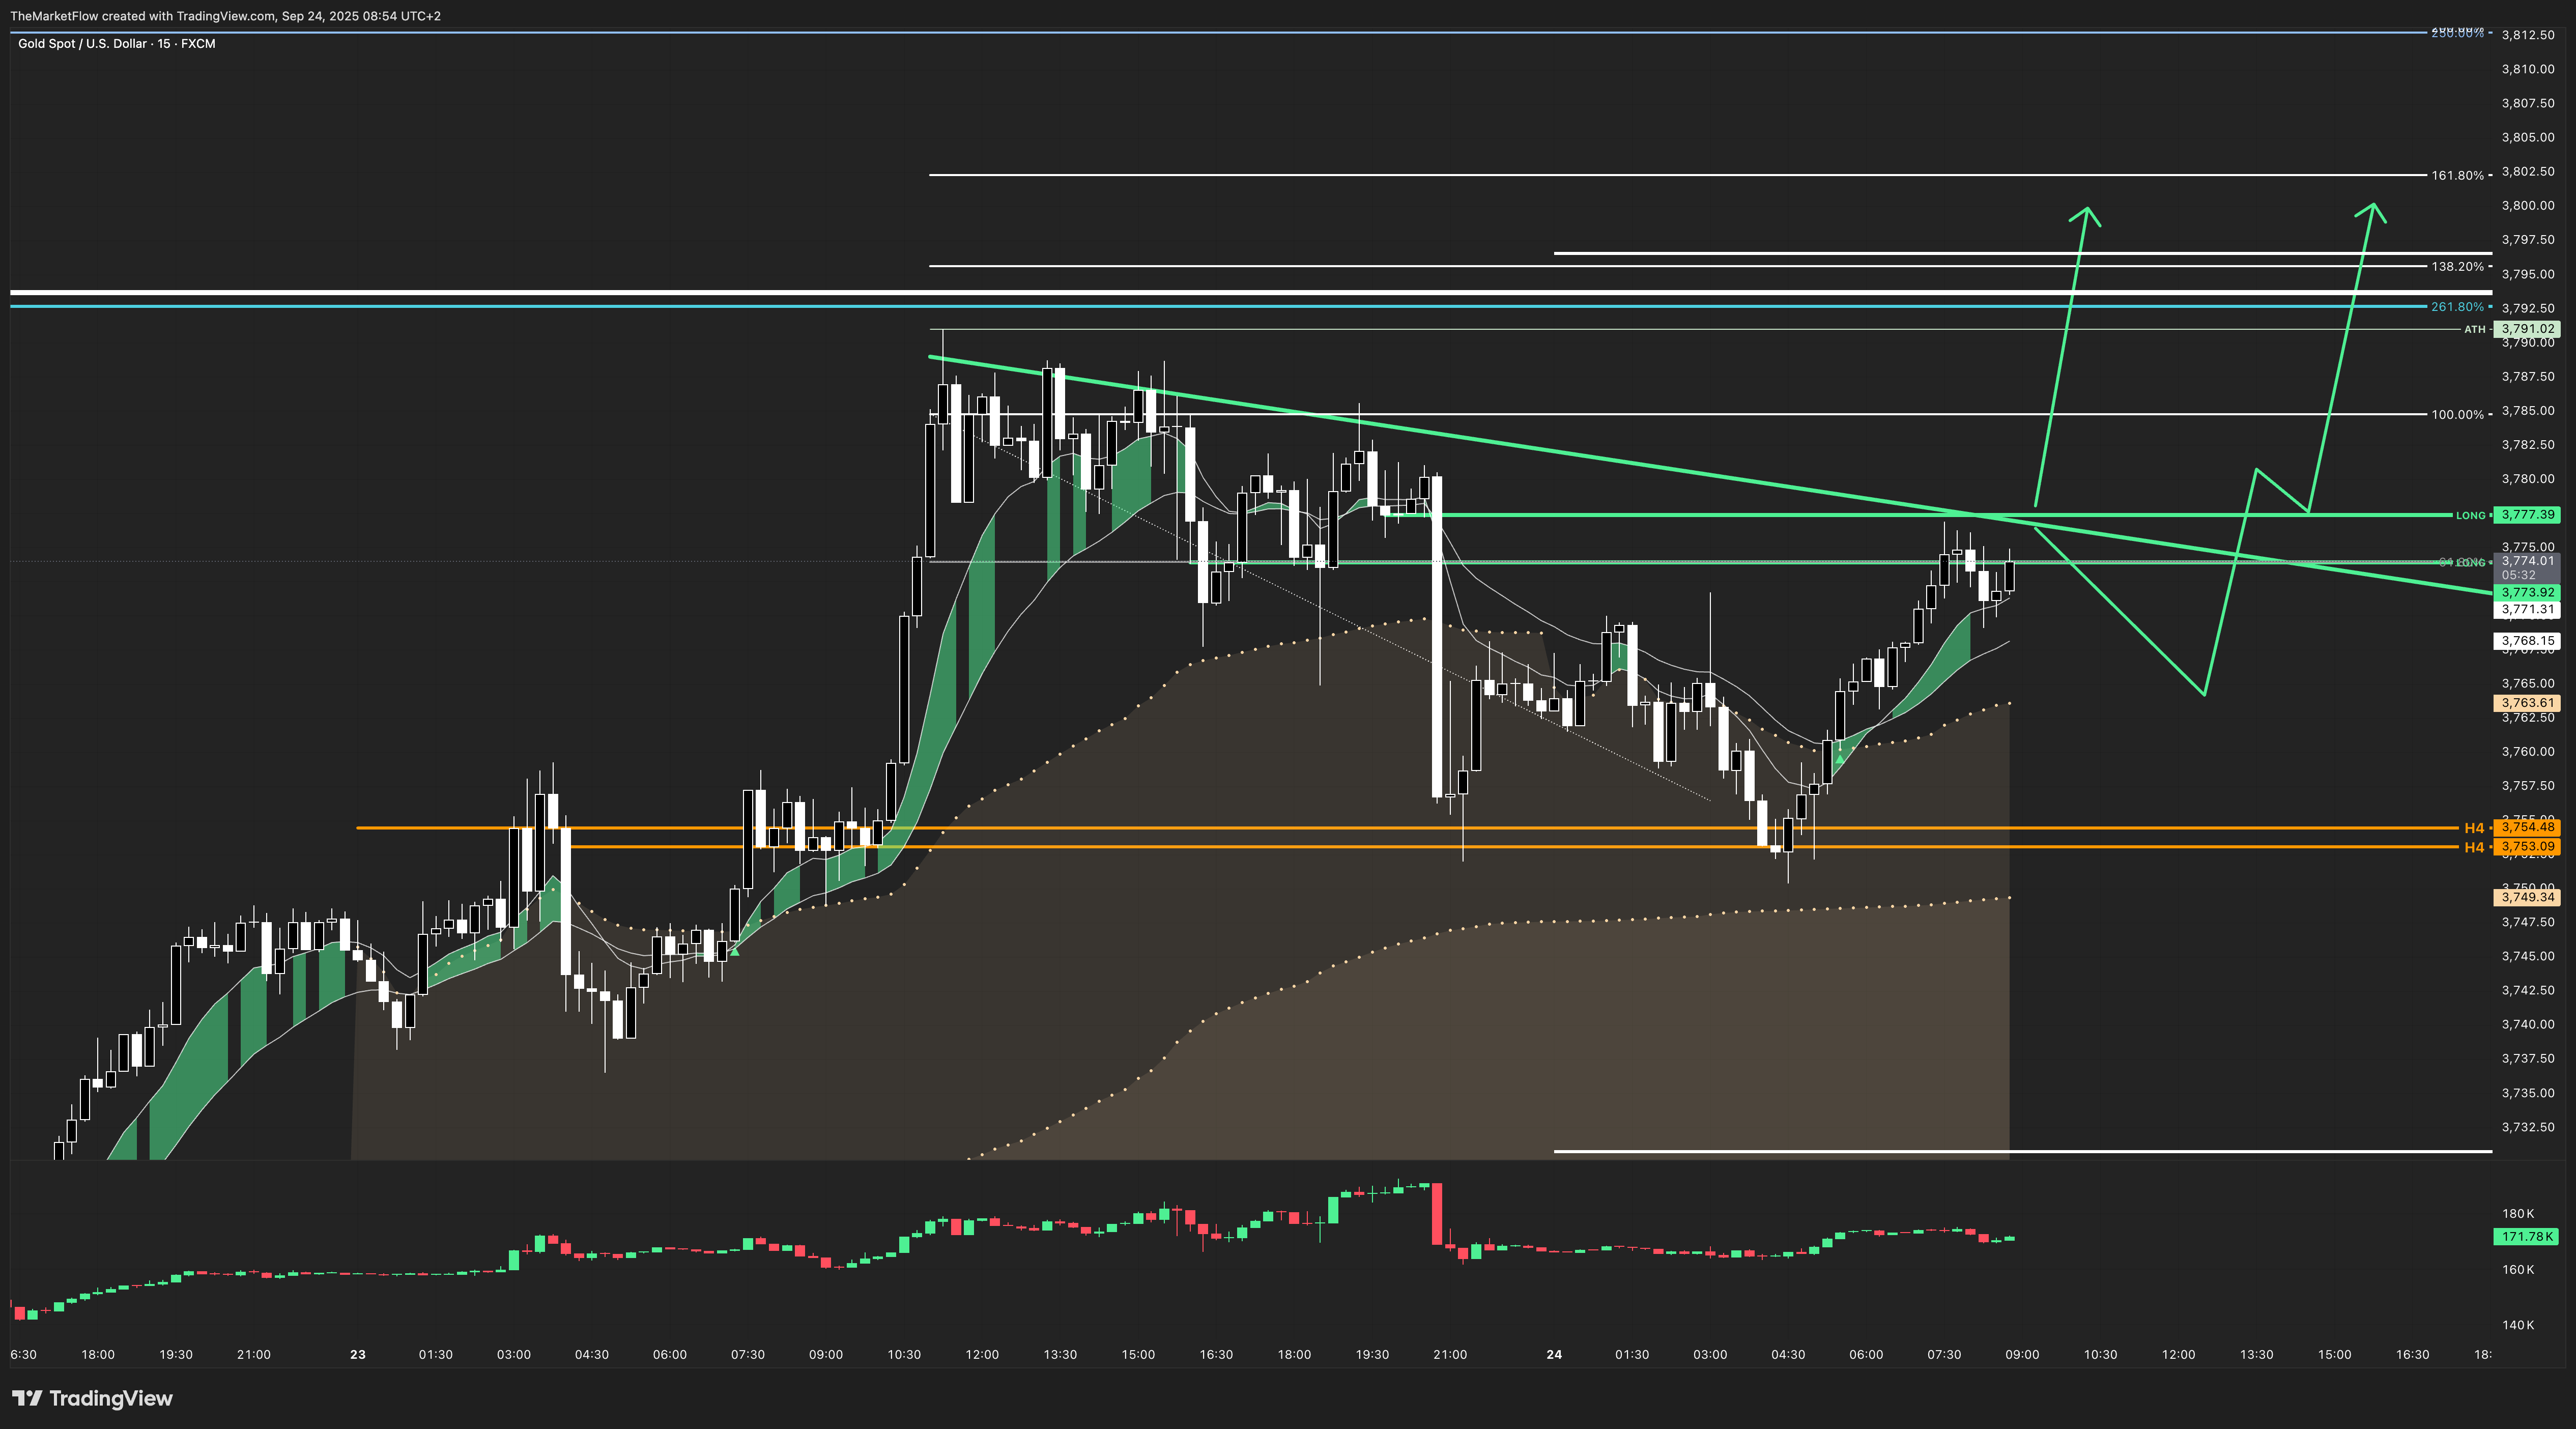Click the date 23 marker on time axis
Screen dimensions: 2576x1429
click(357, 1355)
